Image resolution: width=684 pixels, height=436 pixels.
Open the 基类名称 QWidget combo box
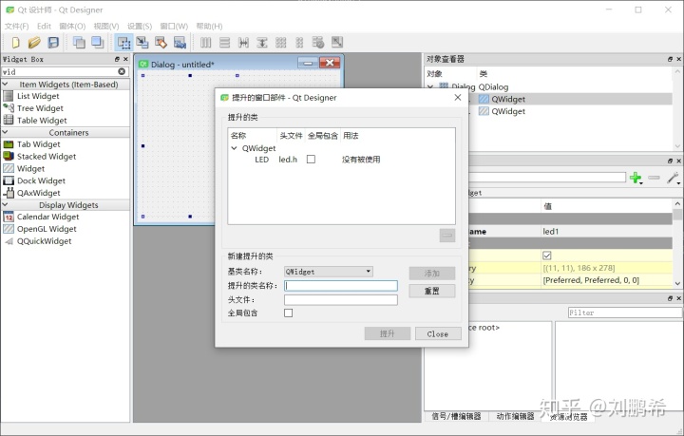tap(328, 272)
